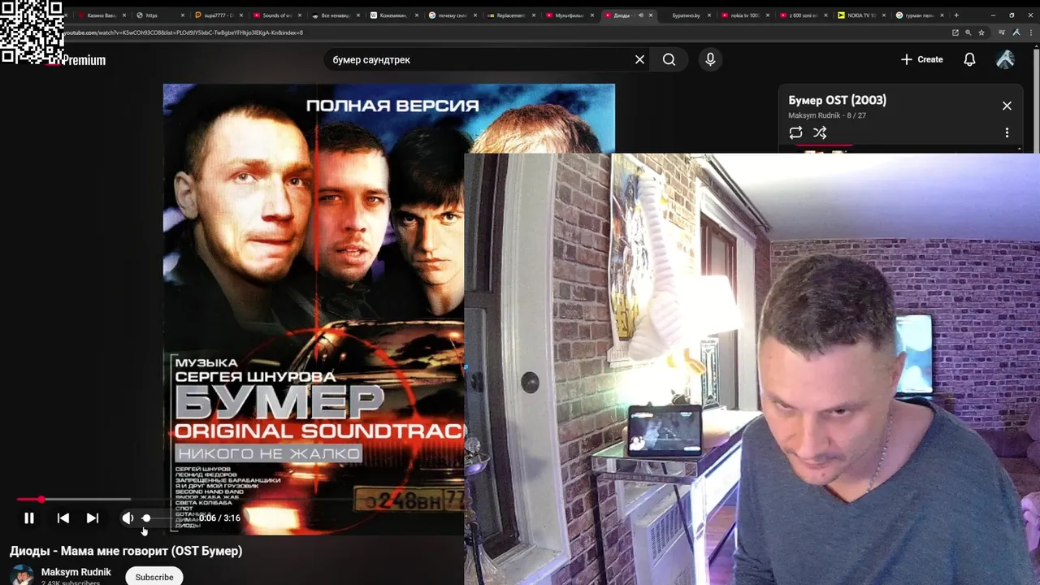Toggle playlist shuffle
The width and height of the screenshot is (1040, 585).
[x=820, y=132]
